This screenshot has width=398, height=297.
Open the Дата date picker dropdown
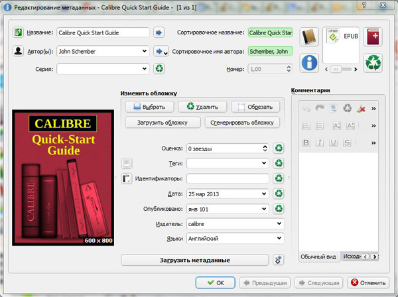pyautogui.click(x=264, y=194)
